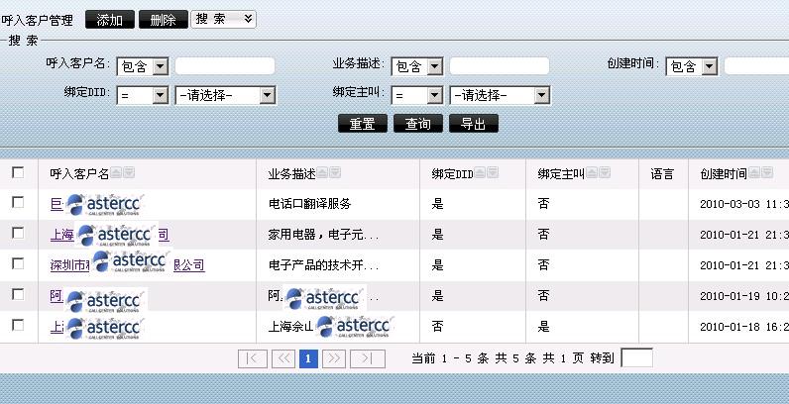Sort 业务描述 column descending
The width and height of the screenshot is (789, 404).
pyautogui.click(x=335, y=173)
